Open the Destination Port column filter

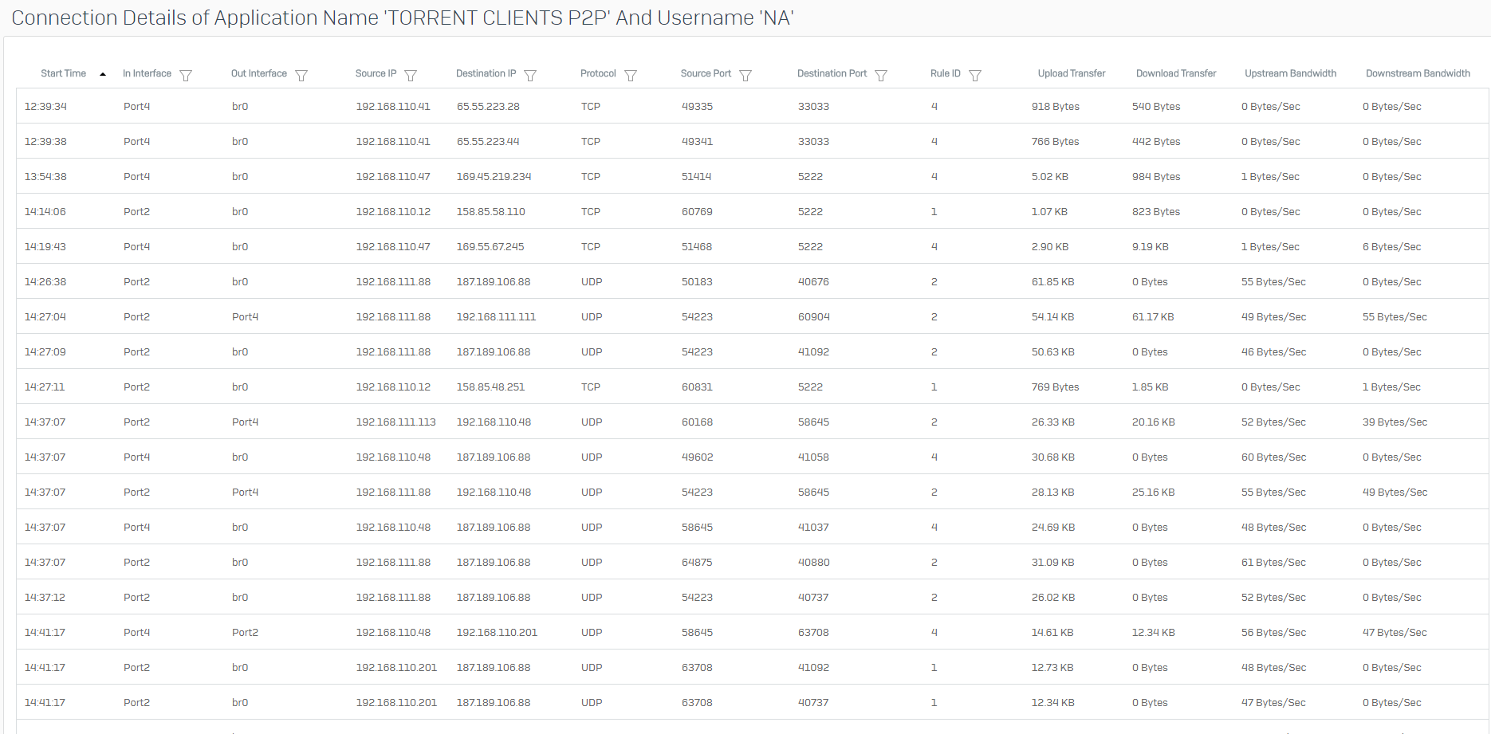click(881, 75)
